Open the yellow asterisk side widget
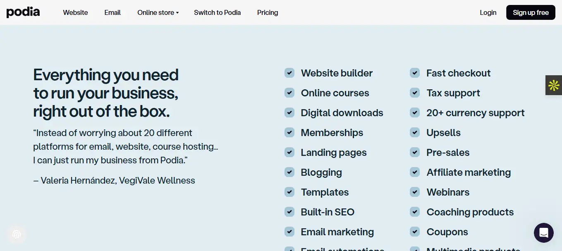Viewport: 562px width, 251px height. pyautogui.click(x=554, y=85)
